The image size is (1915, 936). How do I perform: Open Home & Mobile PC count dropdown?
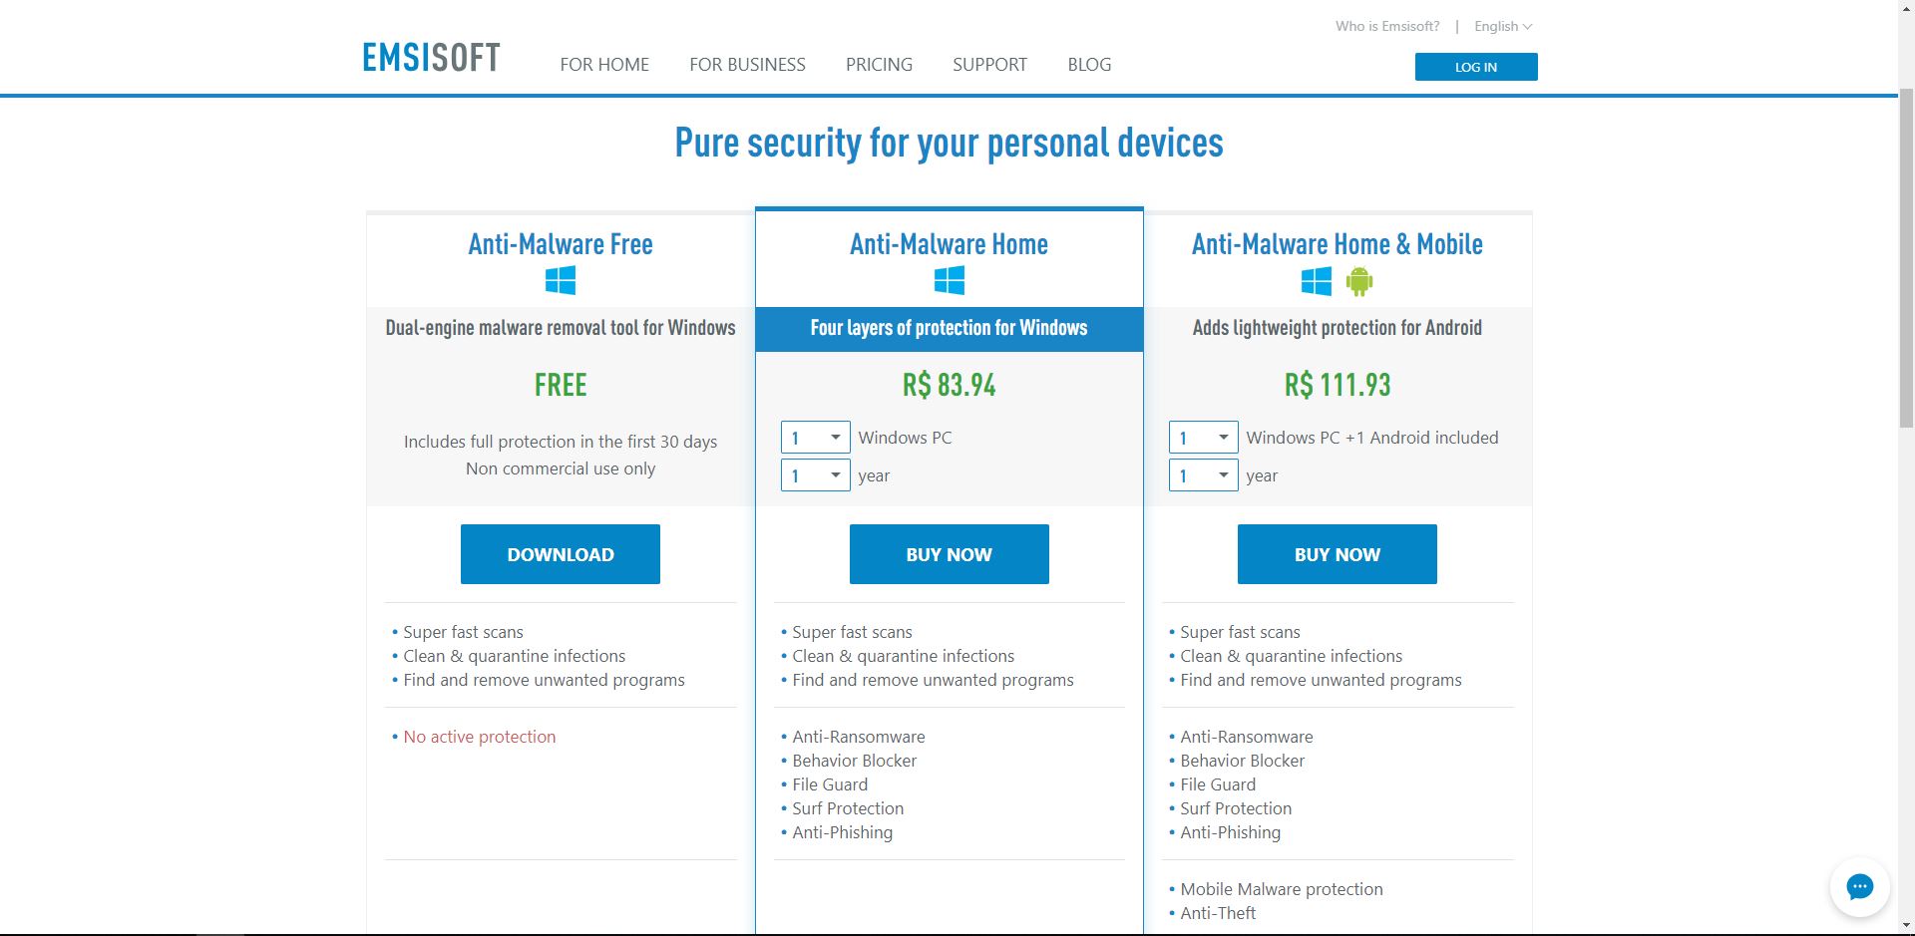pyautogui.click(x=1203, y=438)
